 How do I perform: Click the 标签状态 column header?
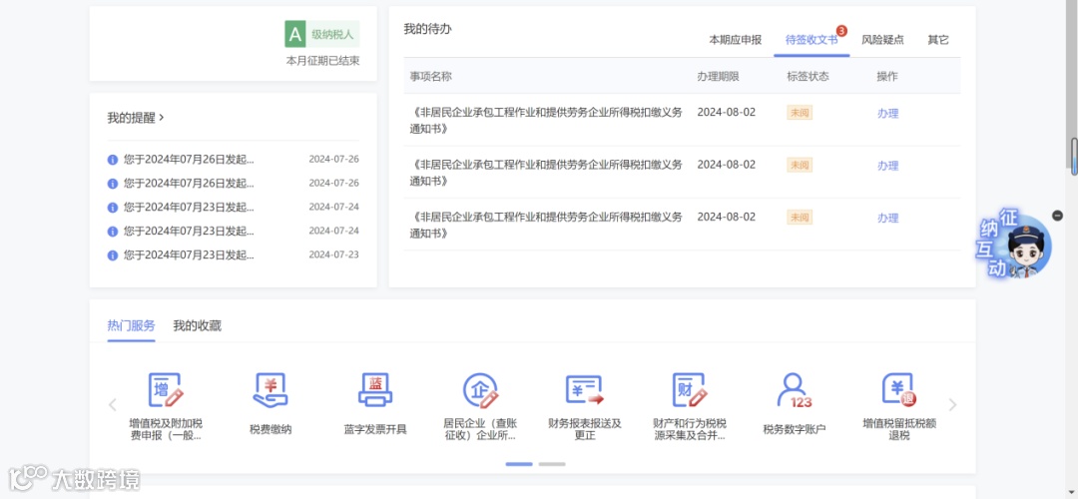808,76
